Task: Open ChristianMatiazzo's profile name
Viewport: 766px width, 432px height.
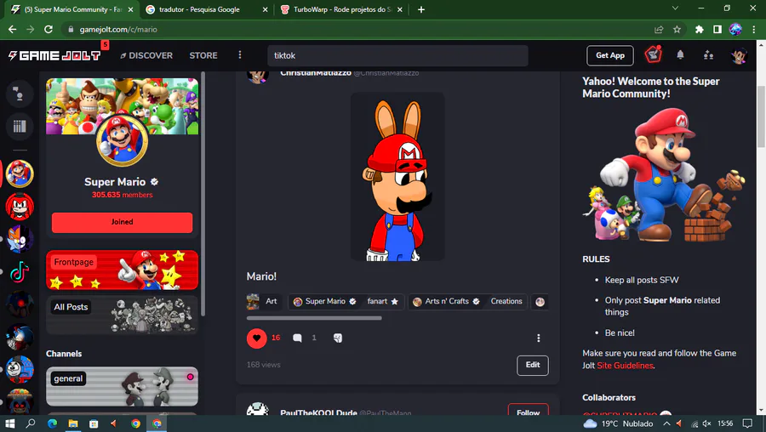Action: tap(316, 73)
